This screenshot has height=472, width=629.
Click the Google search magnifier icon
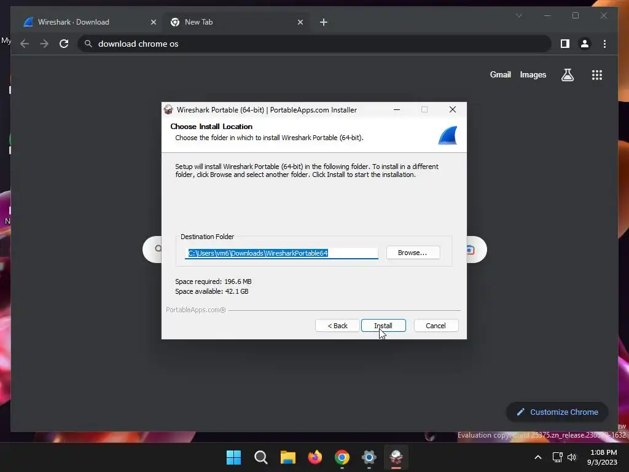158,249
